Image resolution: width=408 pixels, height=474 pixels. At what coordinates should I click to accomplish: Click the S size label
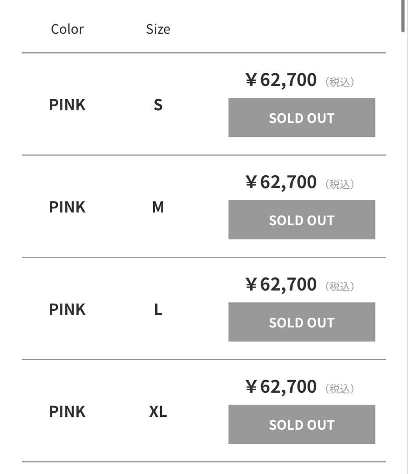click(158, 105)
